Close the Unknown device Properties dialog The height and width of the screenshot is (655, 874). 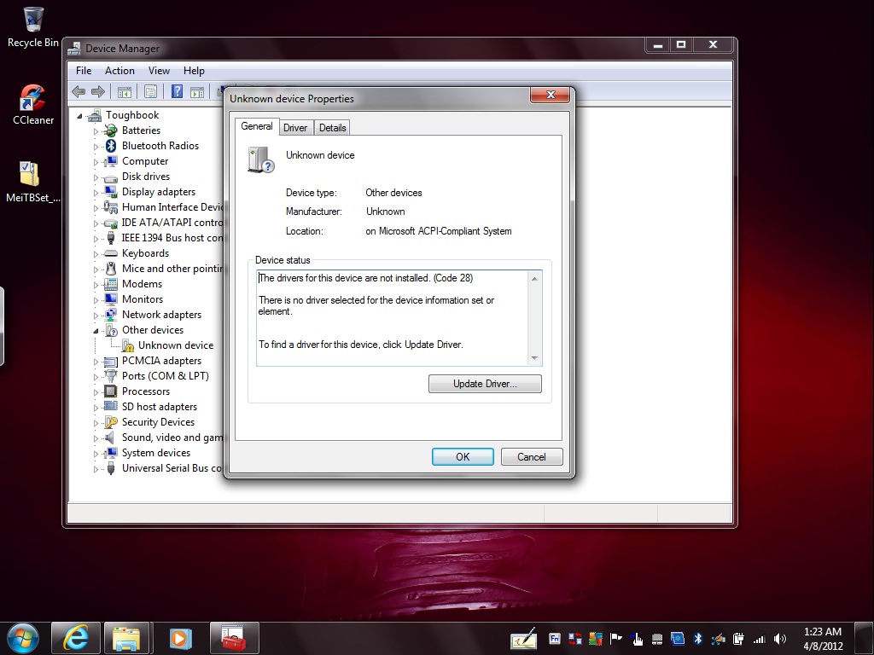pos(551,95)
